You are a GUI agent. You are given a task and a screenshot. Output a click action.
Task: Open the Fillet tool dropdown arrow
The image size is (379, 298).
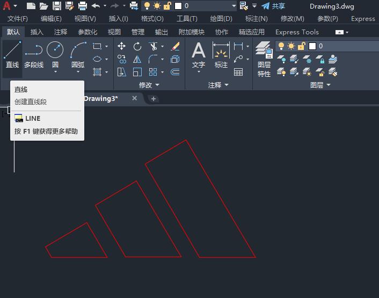tap(163, 59)
